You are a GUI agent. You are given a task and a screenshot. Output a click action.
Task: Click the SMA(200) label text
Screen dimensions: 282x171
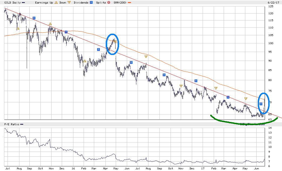(120, 3)
